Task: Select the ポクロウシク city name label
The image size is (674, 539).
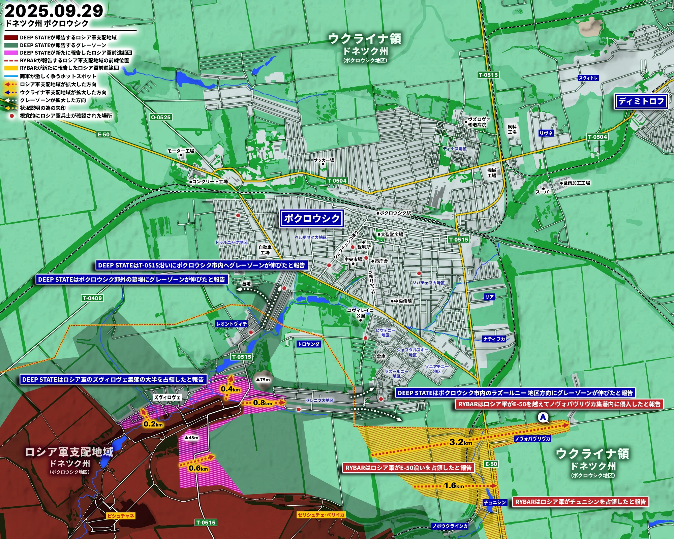Action: 312,219
